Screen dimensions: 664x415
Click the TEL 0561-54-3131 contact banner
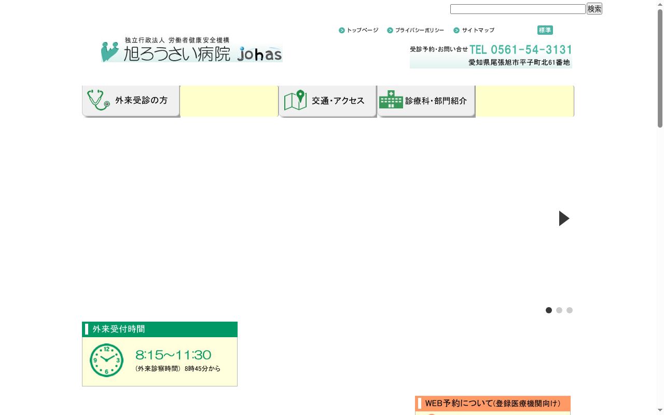(491, 56)
